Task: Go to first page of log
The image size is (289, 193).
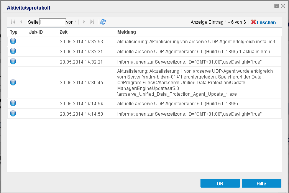Action: [13, 22]
